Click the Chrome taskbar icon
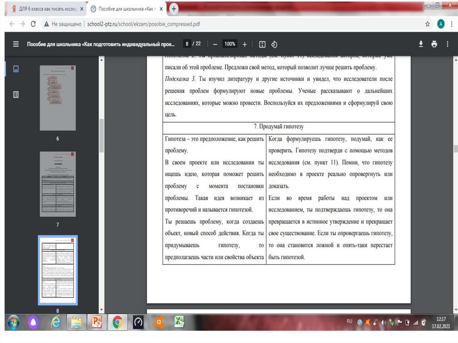Image resolution: width=458 pixels, height=343 pixels. click(x=118, y=322)
